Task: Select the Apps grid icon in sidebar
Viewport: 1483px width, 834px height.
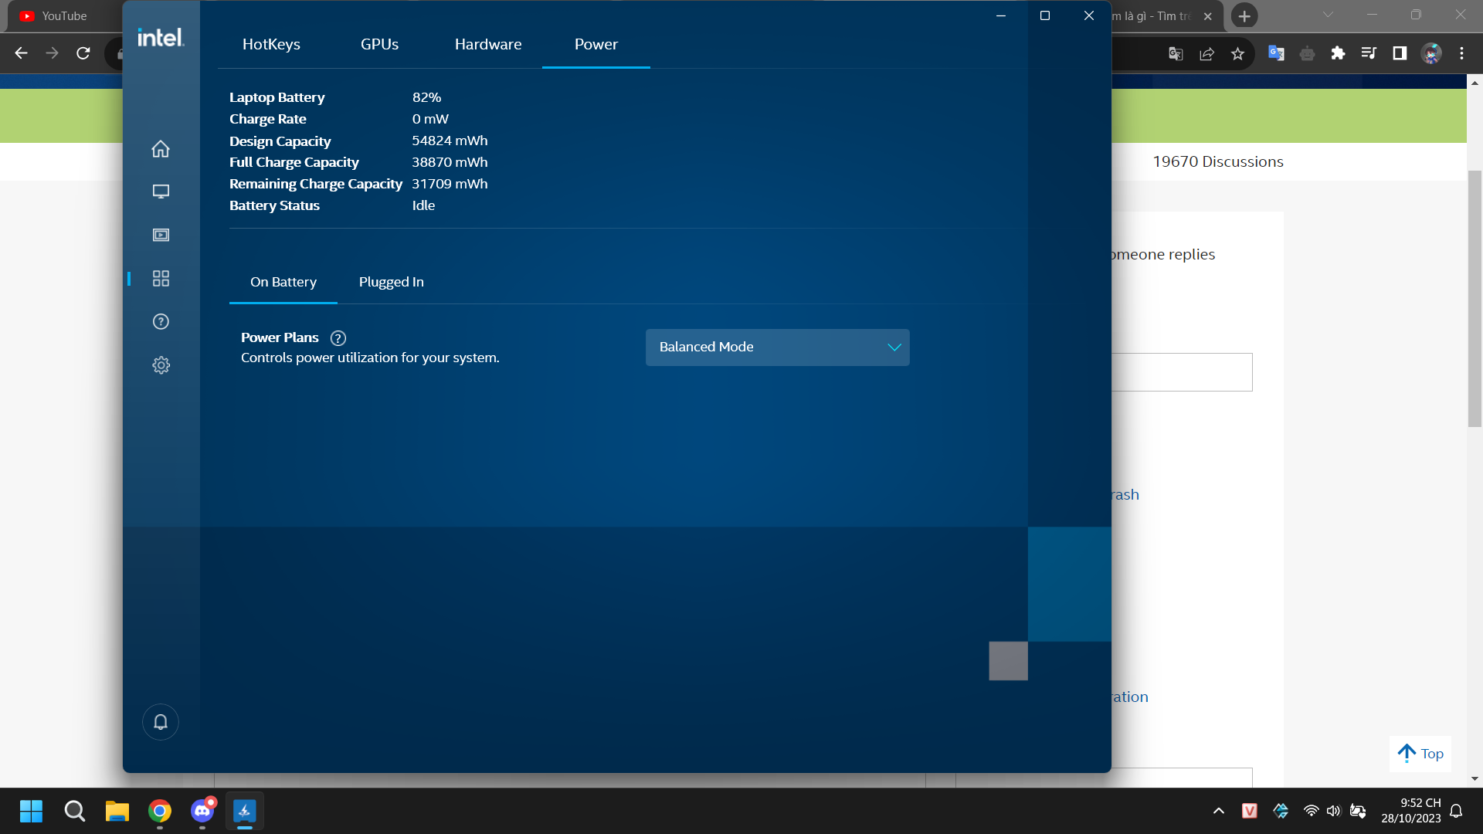Action: pyautogui.click(x=160, y=278)
